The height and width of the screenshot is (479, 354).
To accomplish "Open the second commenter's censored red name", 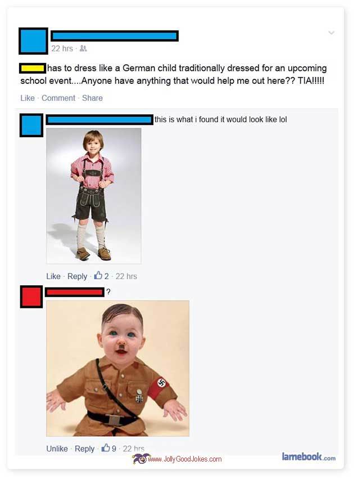I will (x=75, y=292).
